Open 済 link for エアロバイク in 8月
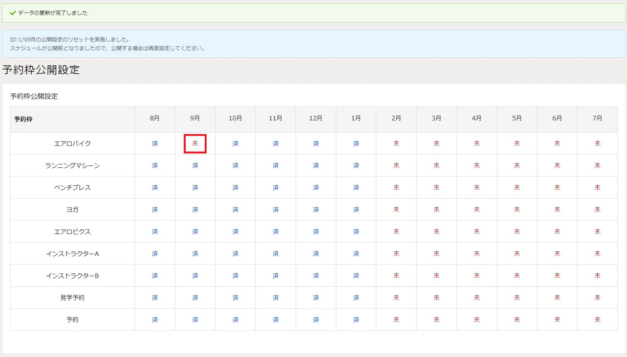 [x=155, y=144]
